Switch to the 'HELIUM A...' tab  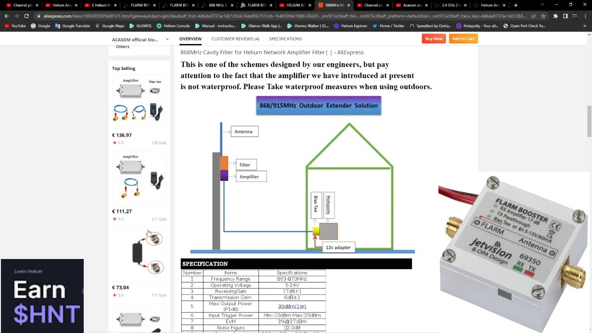point(296,5)
